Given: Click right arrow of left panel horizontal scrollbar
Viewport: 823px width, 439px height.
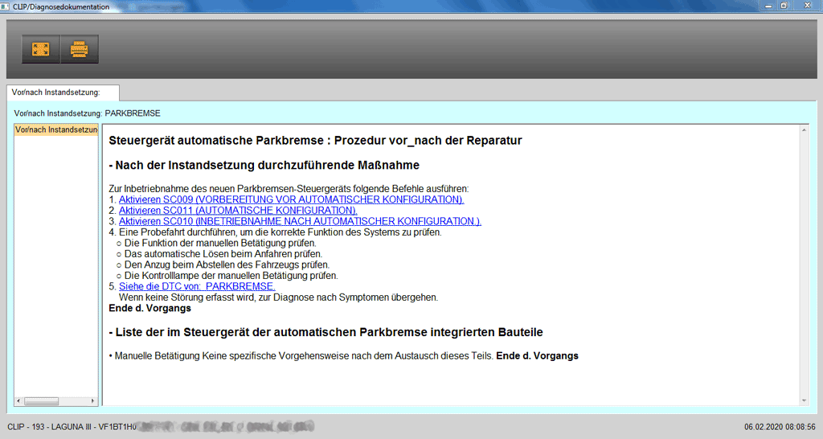Looking at the screenshot, I should (92, 400).
